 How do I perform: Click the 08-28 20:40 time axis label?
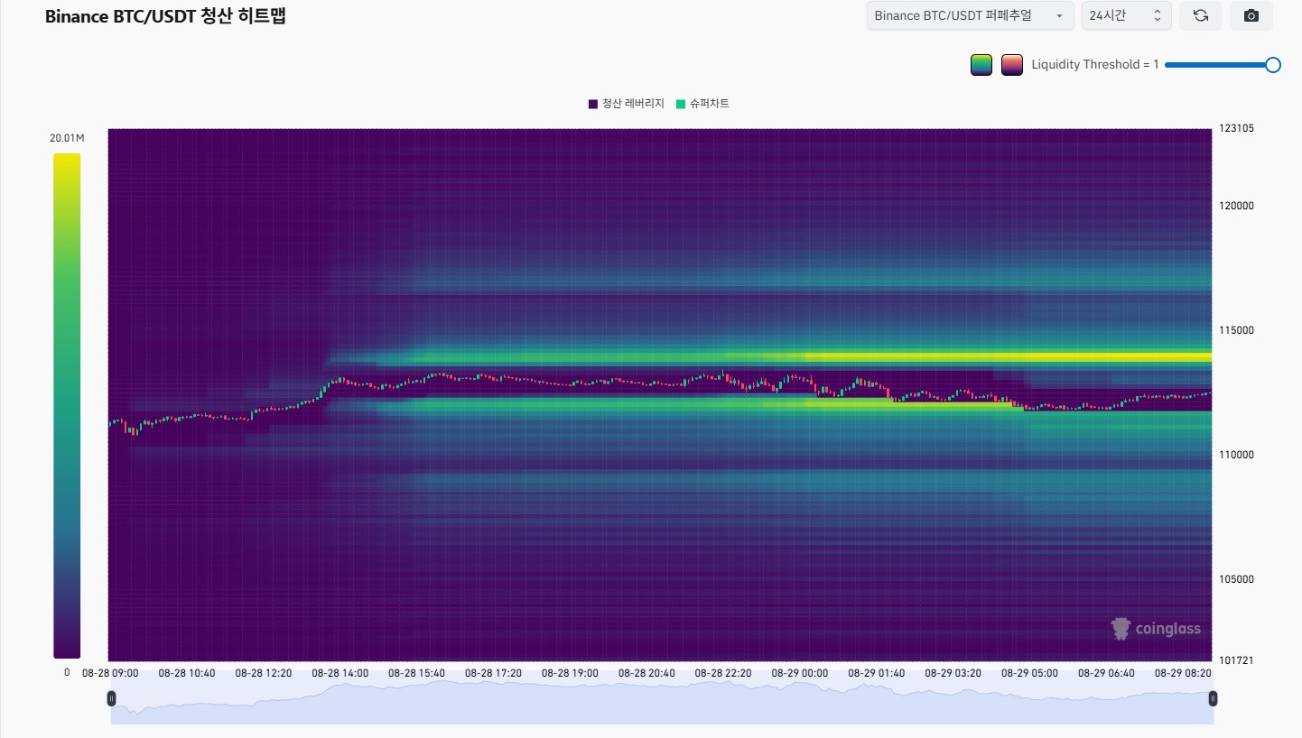[x=646, y=673]
